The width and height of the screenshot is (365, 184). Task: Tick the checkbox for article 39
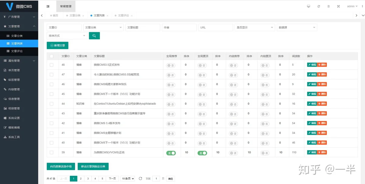(x=51, y=152)
